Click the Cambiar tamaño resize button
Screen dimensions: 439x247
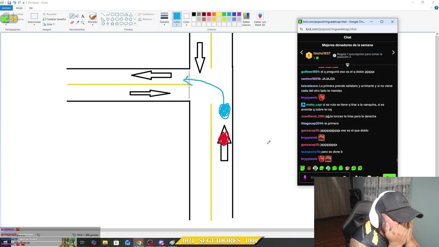pos(54,19)
